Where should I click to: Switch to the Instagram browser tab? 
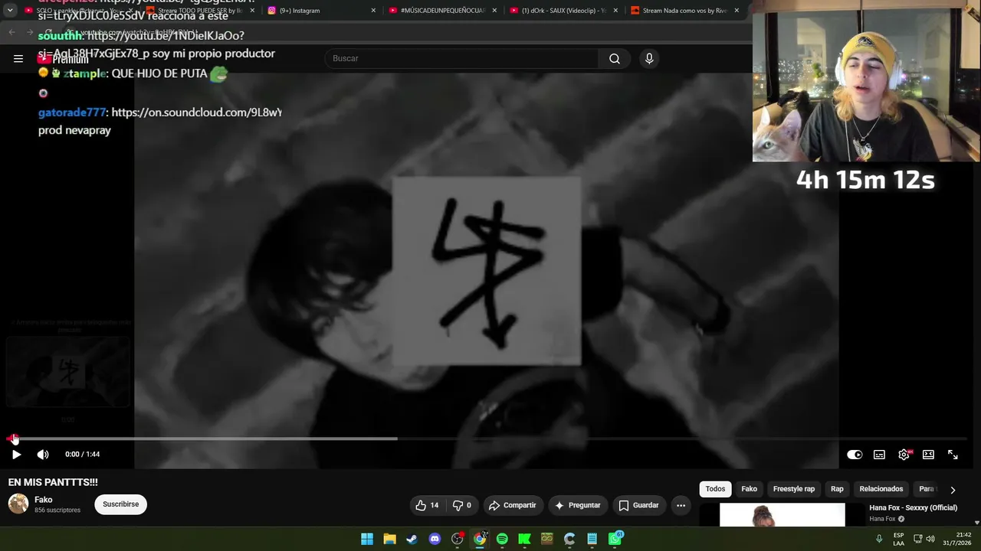322,11
